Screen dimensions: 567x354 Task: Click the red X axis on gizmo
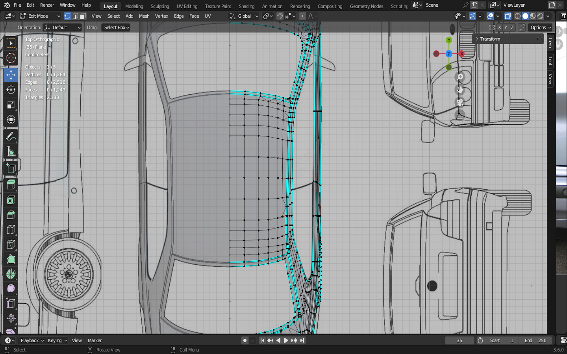tap(461, 53)
